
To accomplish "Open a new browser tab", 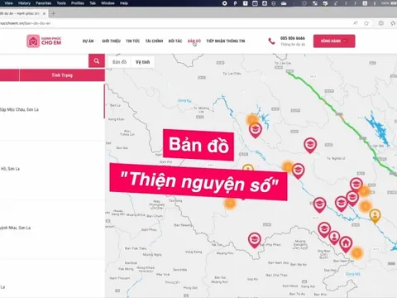I will pos(53,13).
